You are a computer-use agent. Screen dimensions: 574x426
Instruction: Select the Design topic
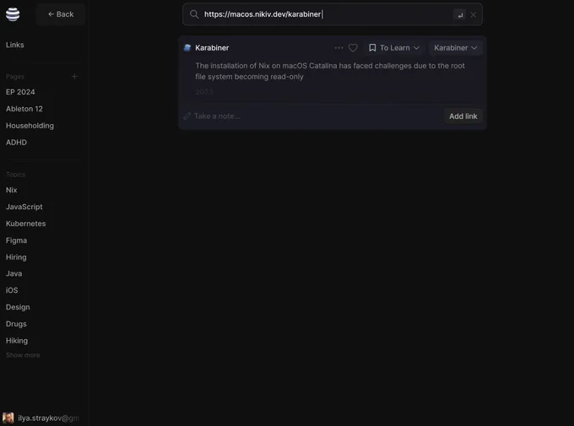coord(18,307)
